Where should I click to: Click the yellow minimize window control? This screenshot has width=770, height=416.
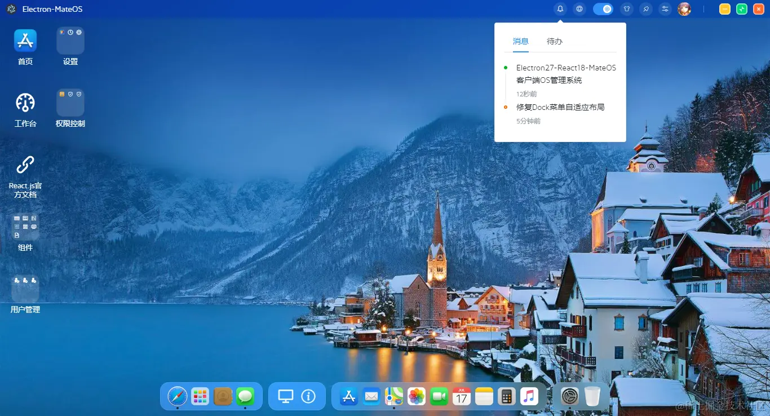pos(724,9)
